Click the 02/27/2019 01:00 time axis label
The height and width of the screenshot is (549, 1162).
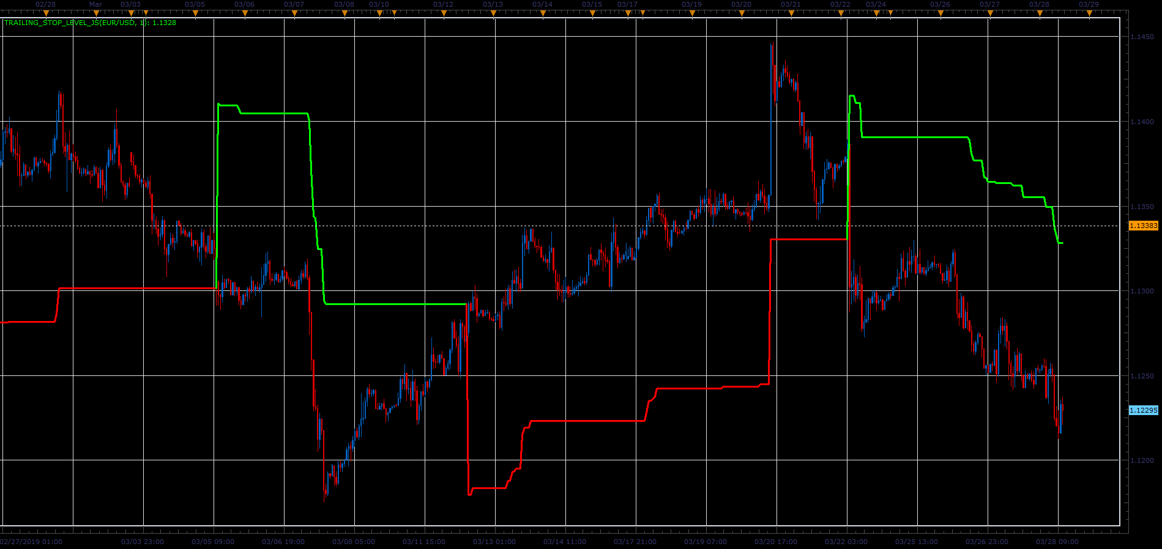(x=31, y=542)
